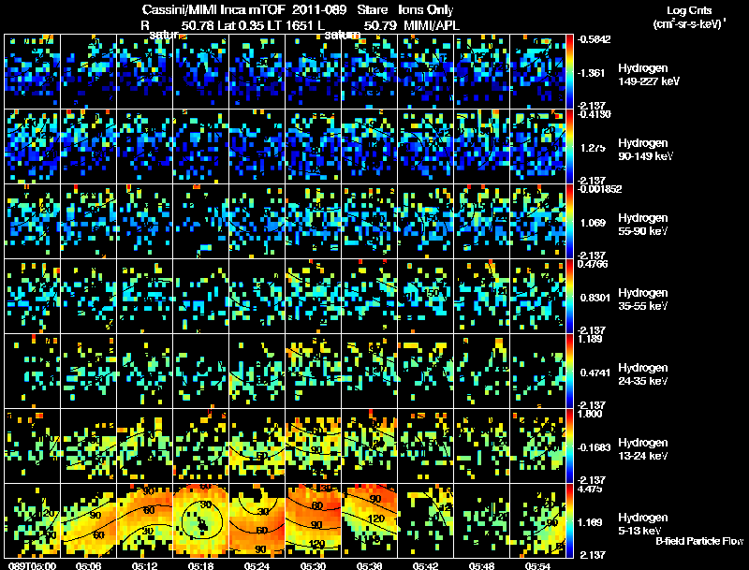This screenshot has height=570, width=749.
Task: Open the Hydrogen 90-149 keV panel at 05:00
Action: coord(33,146)
